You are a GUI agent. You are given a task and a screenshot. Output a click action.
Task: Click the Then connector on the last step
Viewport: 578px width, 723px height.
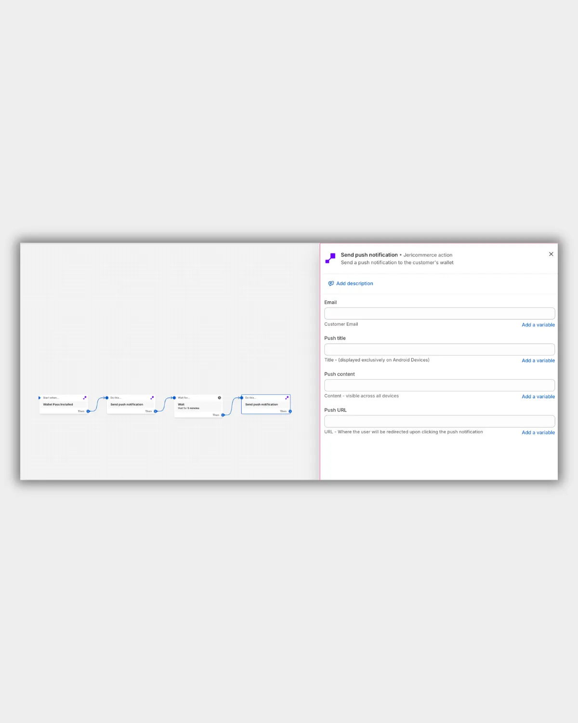pyautogui.click(x=290, y=411)
